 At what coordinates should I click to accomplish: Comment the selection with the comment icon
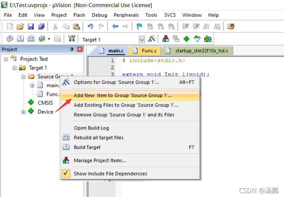pos(206,26)
